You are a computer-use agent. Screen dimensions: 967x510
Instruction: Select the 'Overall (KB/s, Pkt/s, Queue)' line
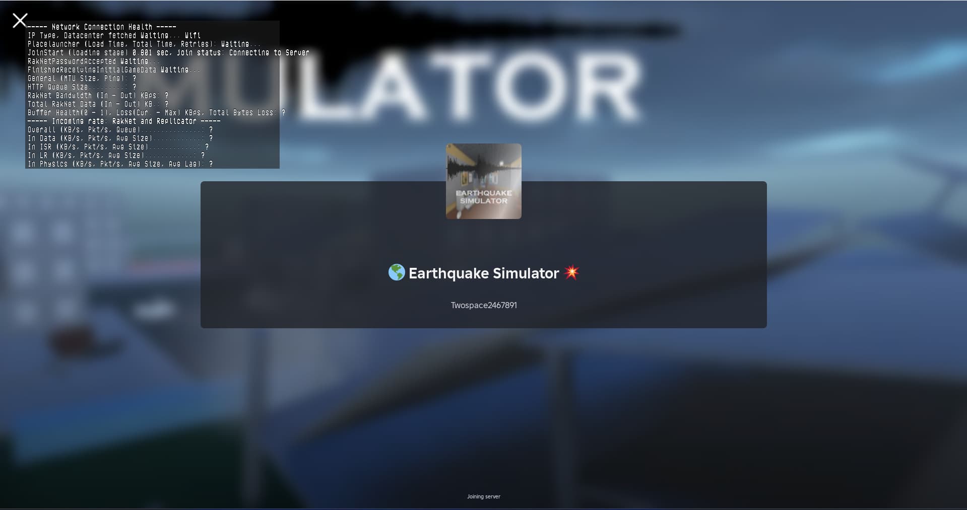coord(120,129)
